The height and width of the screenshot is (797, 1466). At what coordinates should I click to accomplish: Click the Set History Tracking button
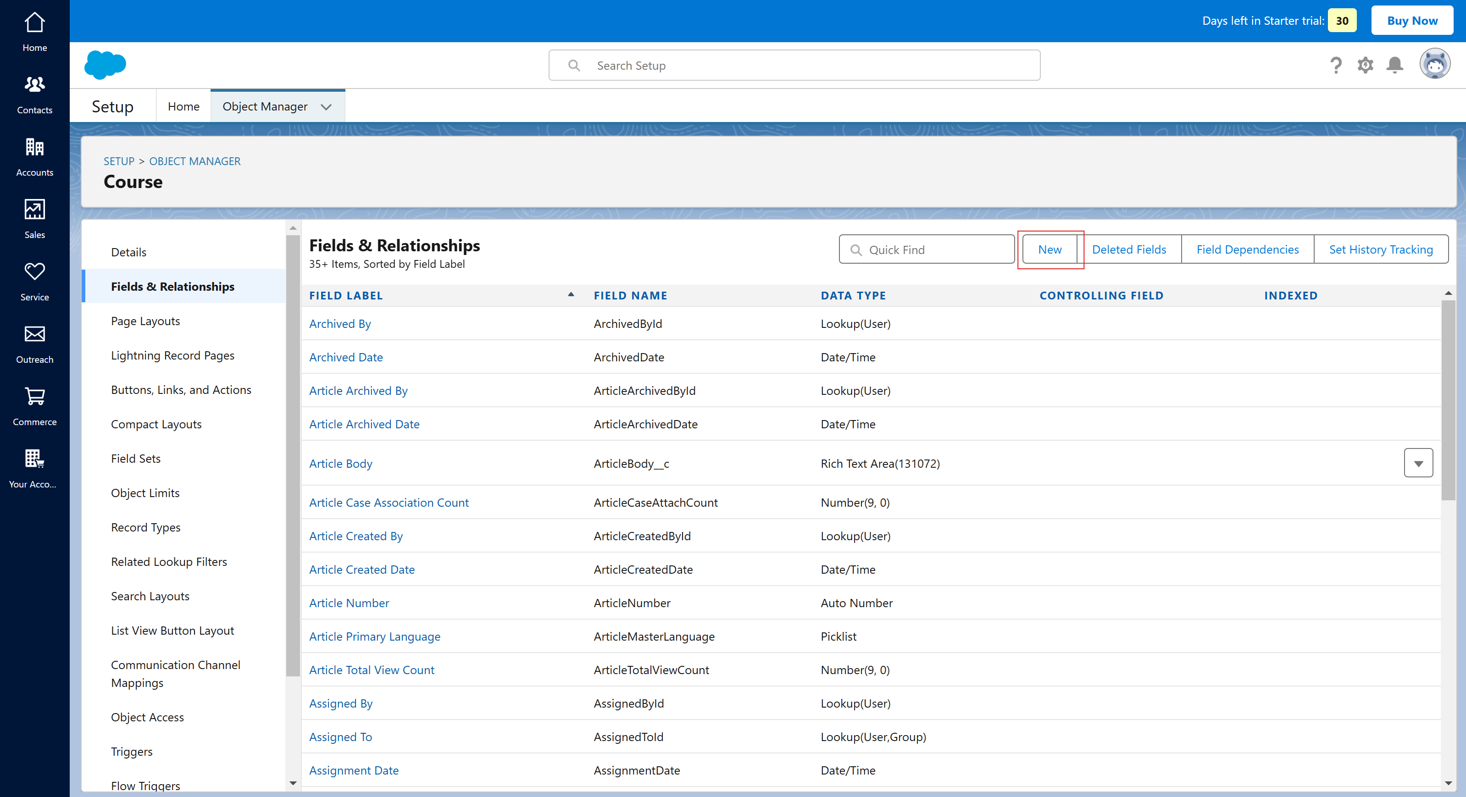(x=1381, y=250)
